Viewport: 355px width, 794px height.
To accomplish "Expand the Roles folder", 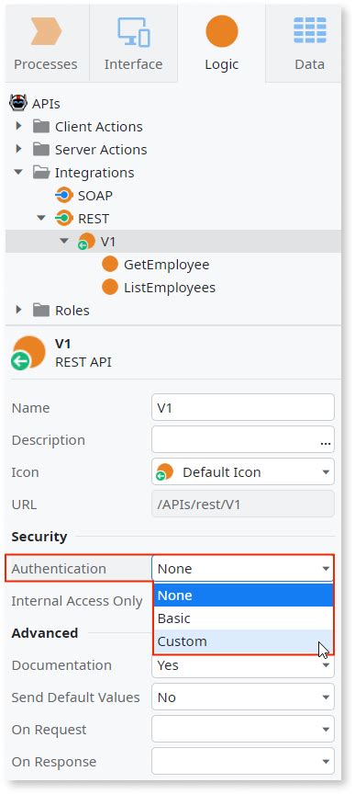I will 19,310.
